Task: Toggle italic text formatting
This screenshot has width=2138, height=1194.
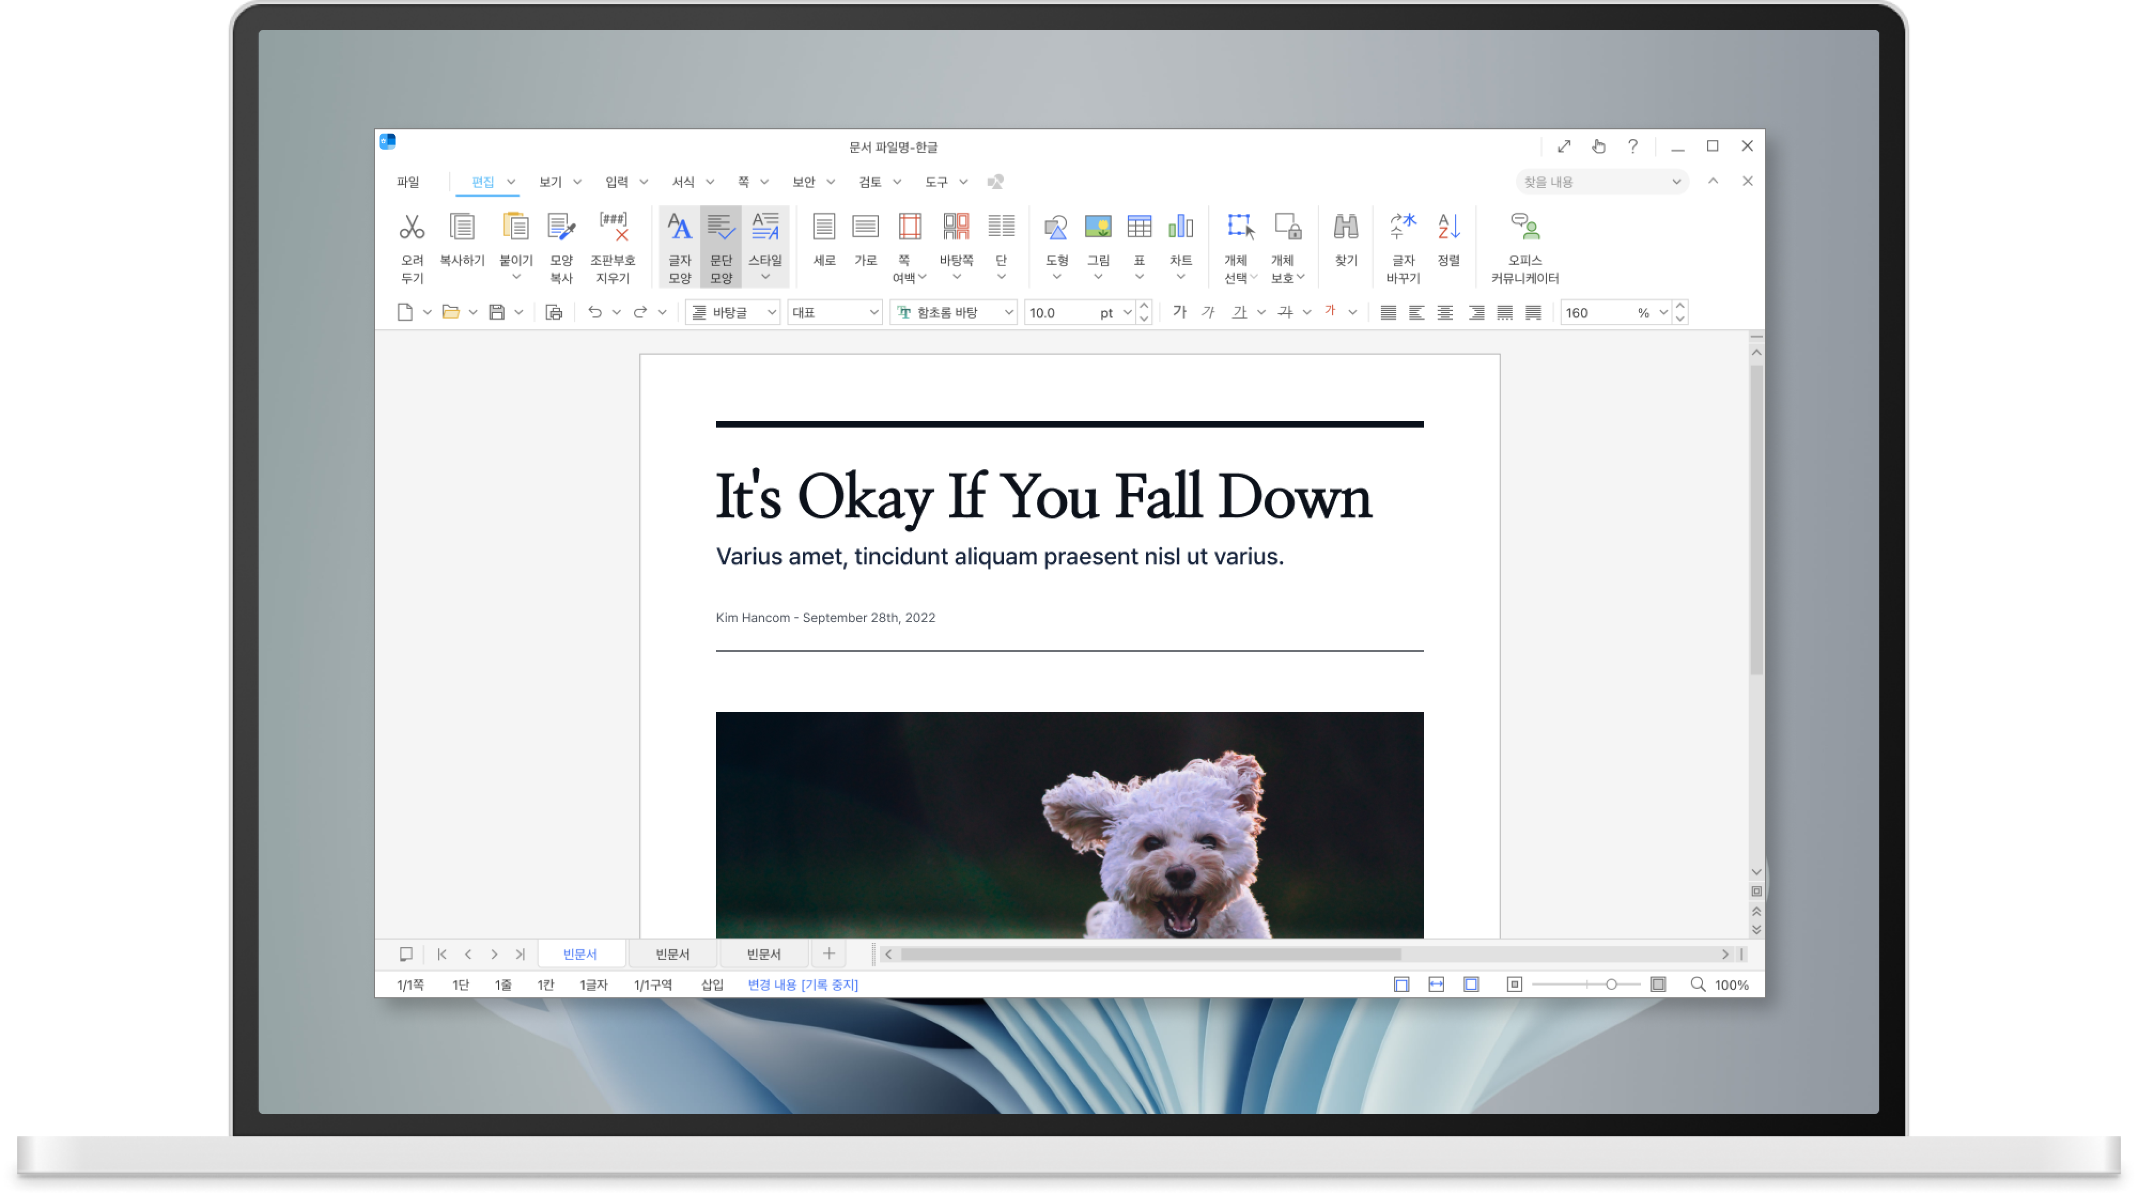Action: [x=1209, y=312]
